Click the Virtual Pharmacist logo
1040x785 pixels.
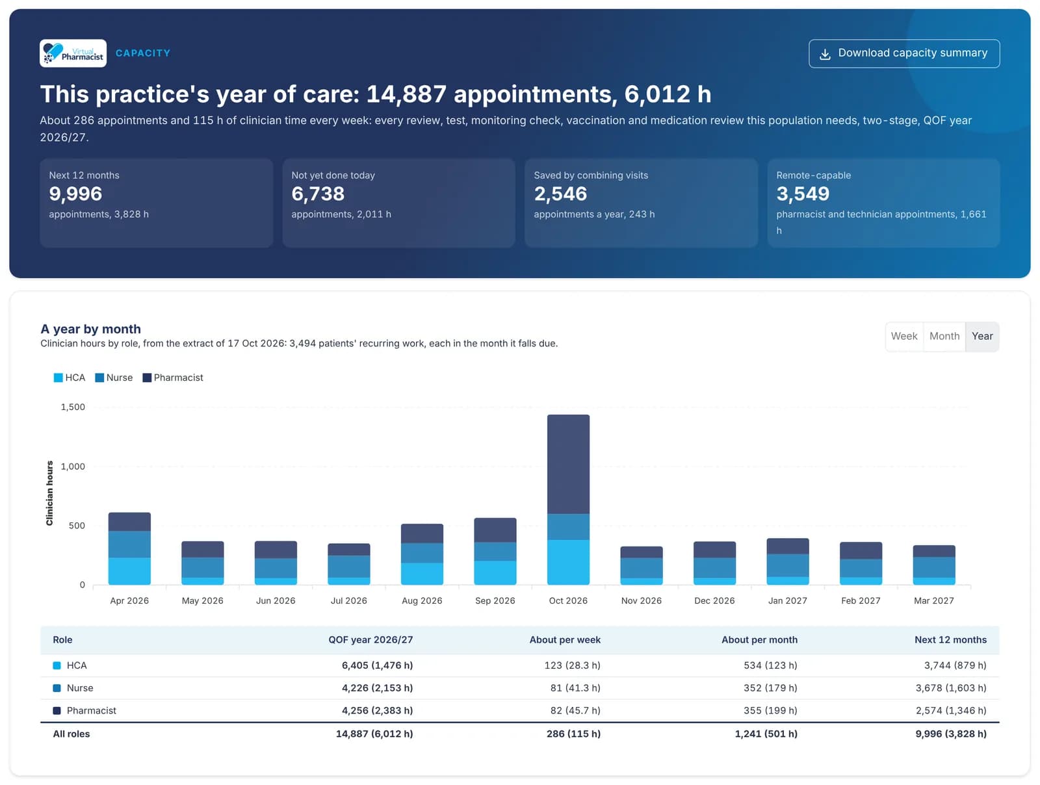pos(73,53)
